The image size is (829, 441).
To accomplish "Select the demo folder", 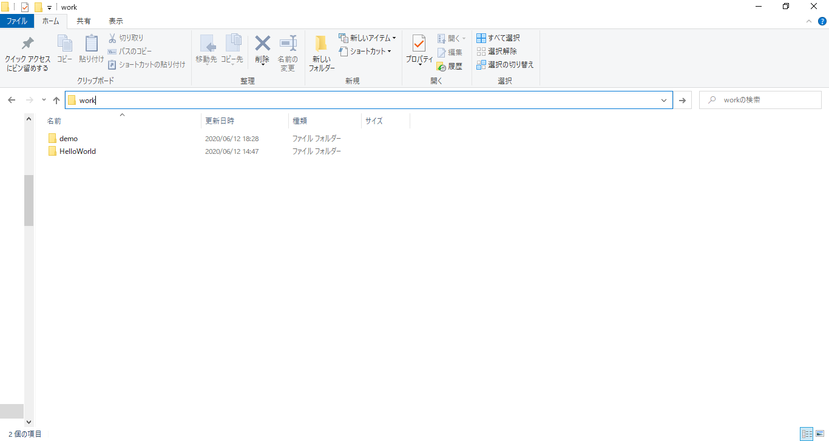I will pyautogui.click(x=68, y=139).
